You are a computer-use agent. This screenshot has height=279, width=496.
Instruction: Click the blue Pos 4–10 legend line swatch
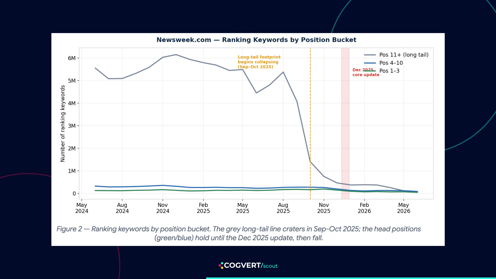370,63
